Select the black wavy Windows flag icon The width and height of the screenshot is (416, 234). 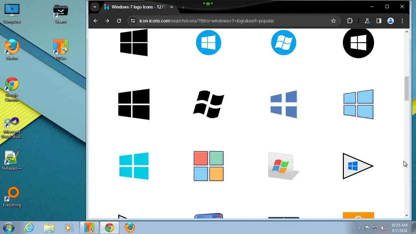tap(209, 104)
